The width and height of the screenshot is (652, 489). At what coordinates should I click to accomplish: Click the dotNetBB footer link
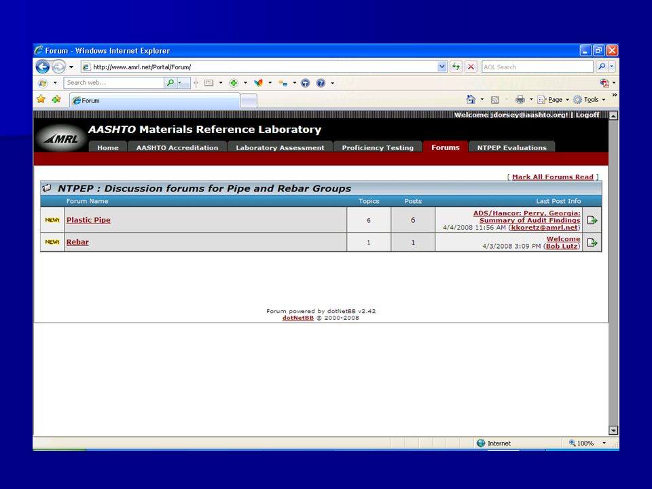pyautogui.click(x=297, y=318)
